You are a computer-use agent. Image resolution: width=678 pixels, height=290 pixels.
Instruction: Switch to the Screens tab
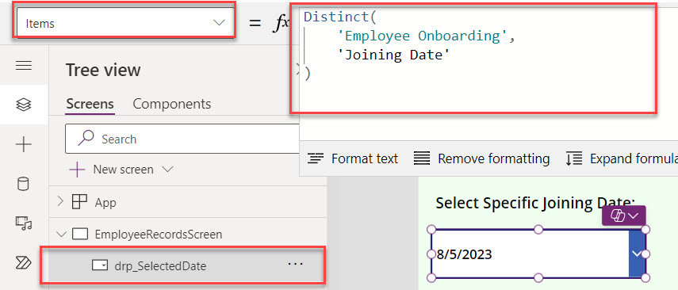tap(90, 104)
